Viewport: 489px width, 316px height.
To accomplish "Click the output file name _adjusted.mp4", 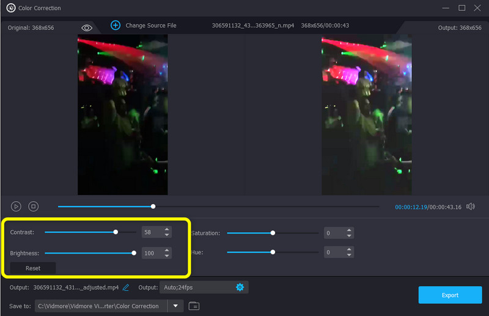I will (x=76, y=287).
